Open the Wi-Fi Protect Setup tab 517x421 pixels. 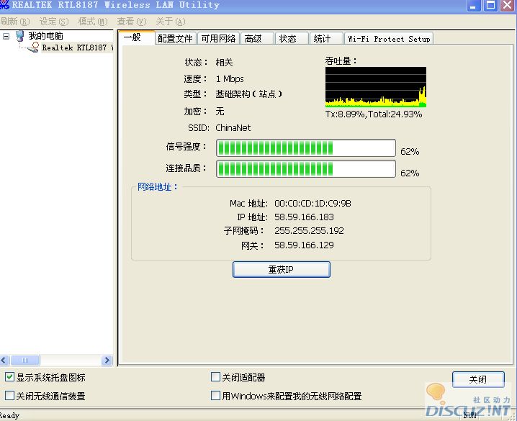click(389, 39)
